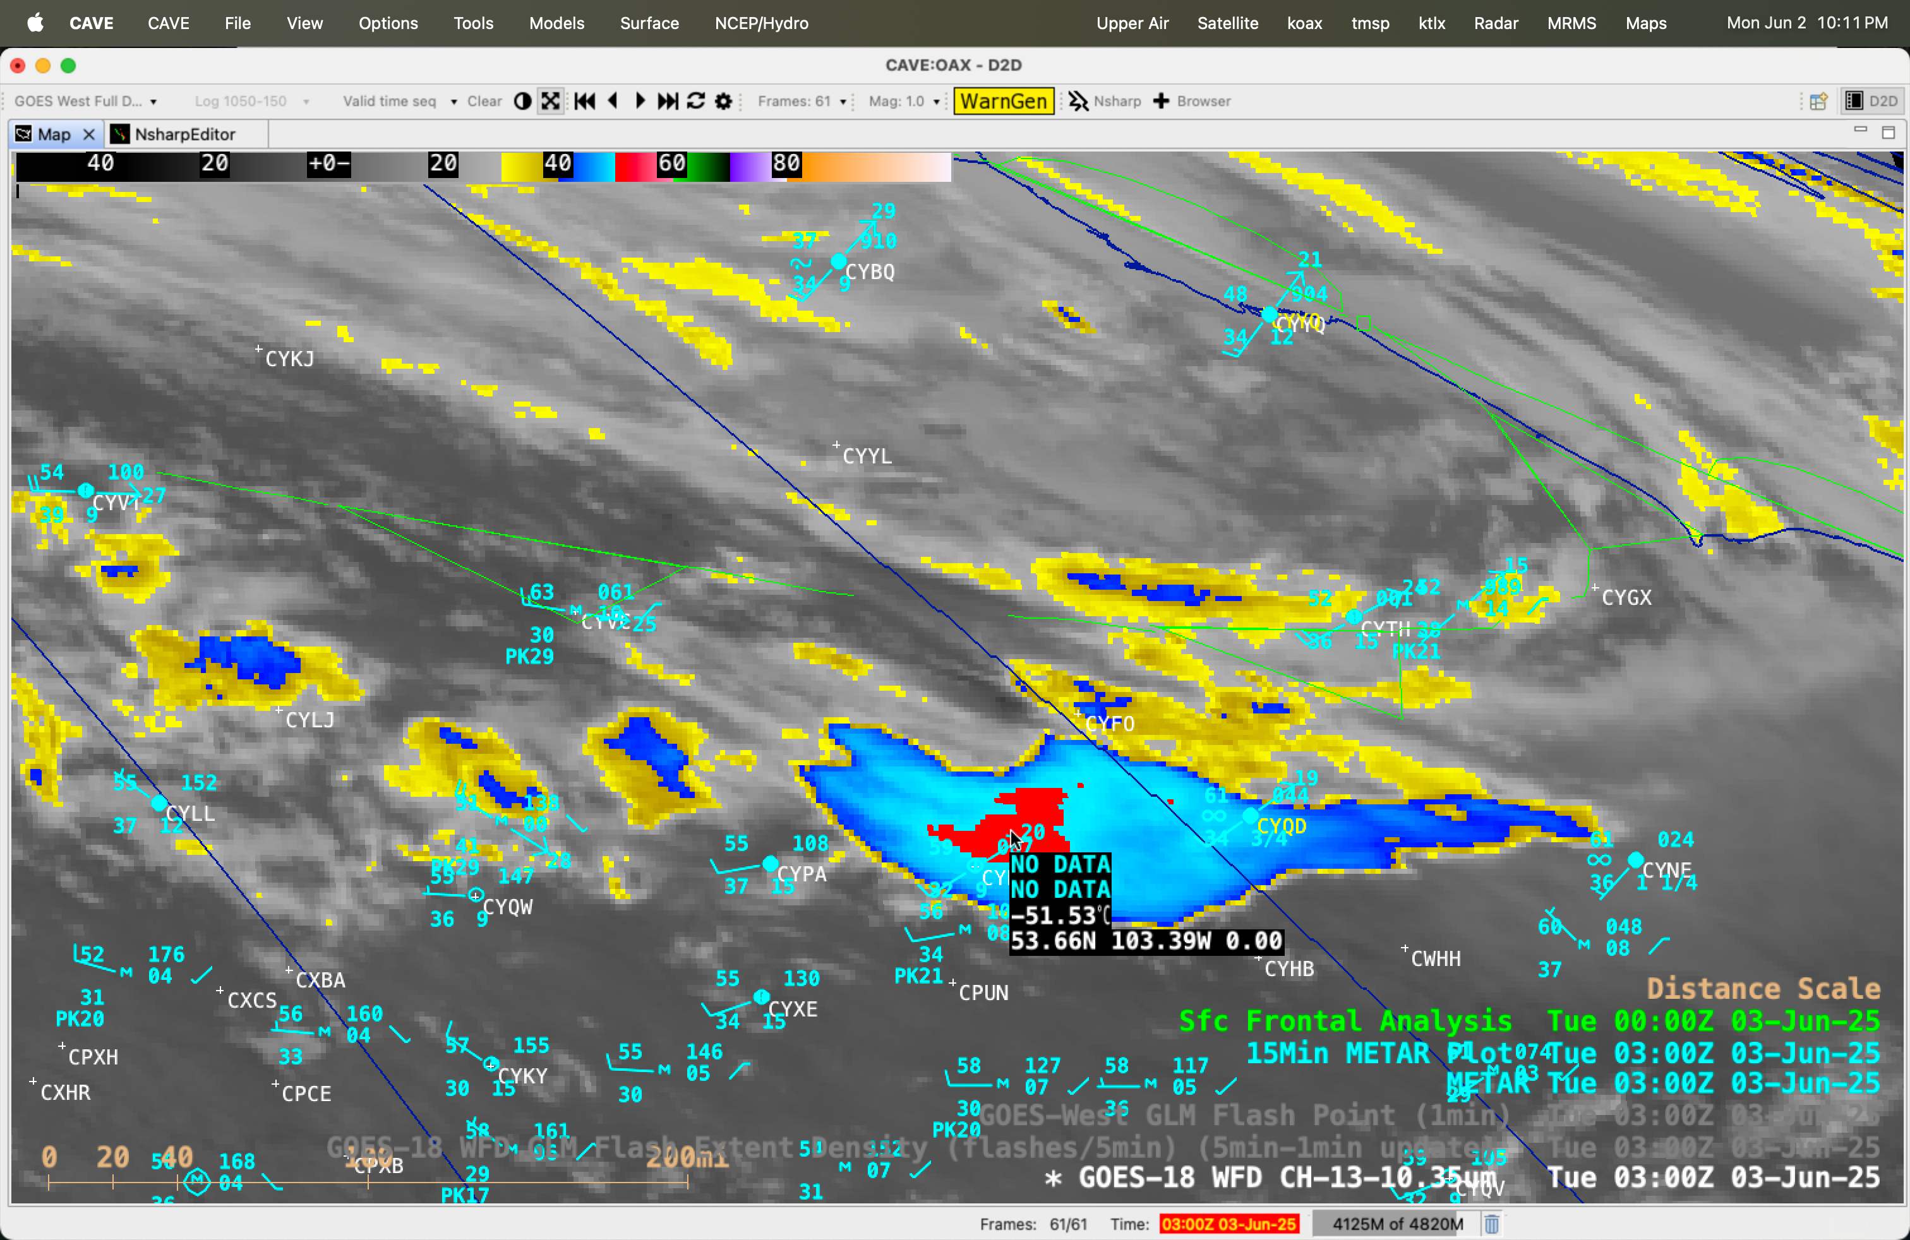Open the Apple menu

[35, 23]
